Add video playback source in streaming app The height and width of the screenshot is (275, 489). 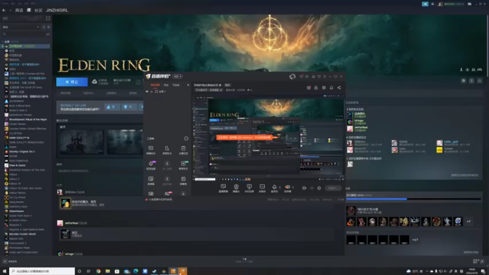[262, 188]
